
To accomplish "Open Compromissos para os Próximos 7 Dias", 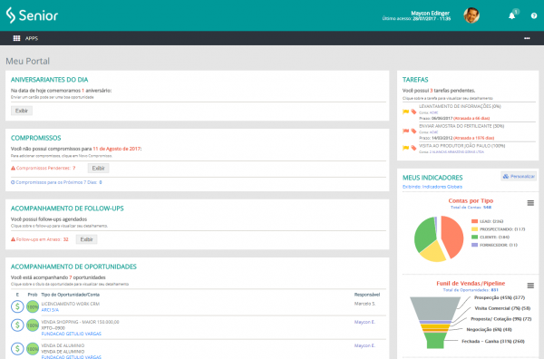I will click(x=59, y=182).
